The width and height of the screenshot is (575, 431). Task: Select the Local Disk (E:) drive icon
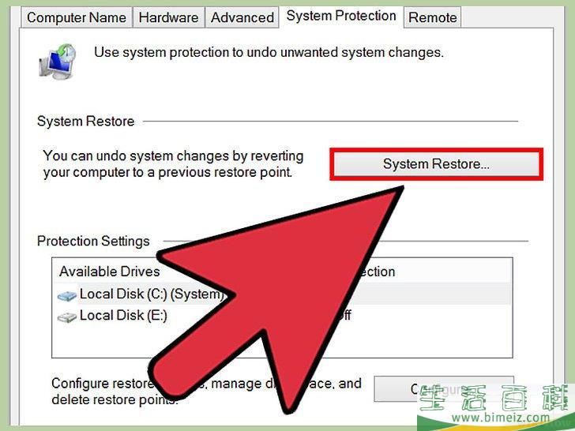coord(68,316)
